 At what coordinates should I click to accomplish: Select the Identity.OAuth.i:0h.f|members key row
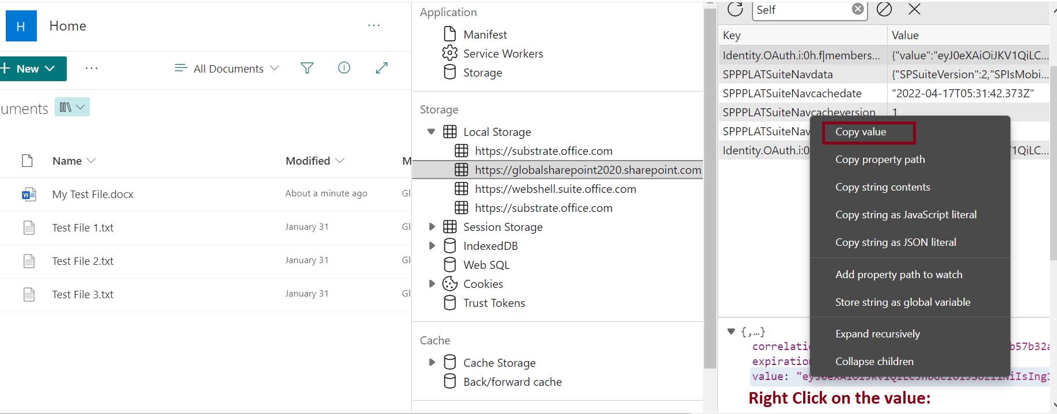[x=803, y=55]
